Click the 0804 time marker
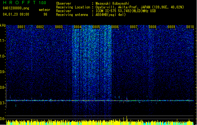 (x=78, y=27)
